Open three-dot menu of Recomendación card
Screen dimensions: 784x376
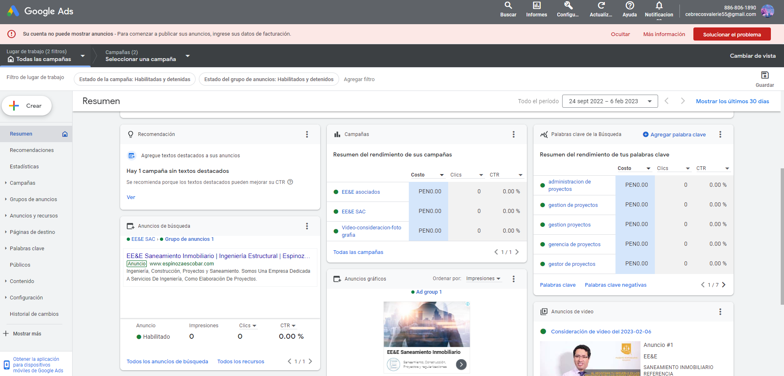click(307, 134)
